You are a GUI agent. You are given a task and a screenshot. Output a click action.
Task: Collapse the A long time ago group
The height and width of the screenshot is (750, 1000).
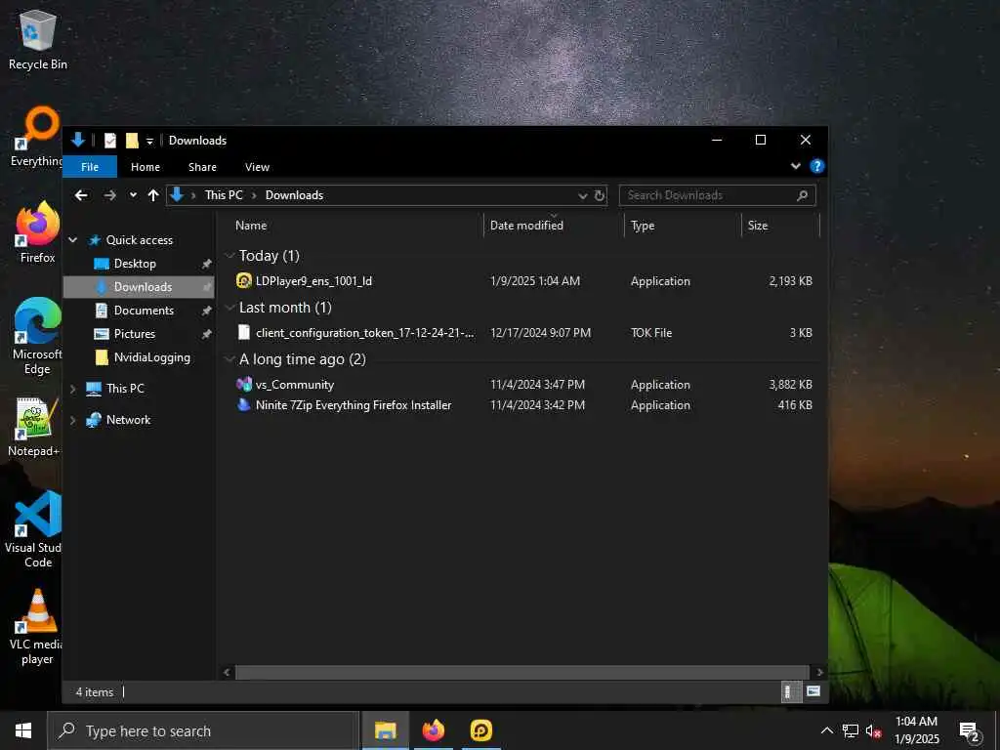(229, 359)
